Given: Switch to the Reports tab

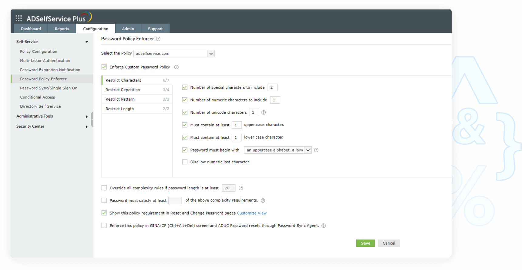Looking at the screenshot, I should [x=62, y=29].
